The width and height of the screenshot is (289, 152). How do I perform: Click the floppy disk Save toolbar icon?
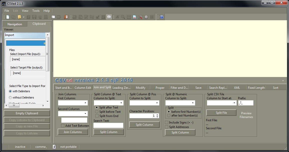click(x=34, y=17)
